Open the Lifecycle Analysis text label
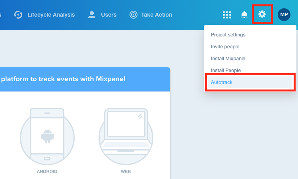The width and height of the screenshot is (298, 179). (x=51, y=15)
